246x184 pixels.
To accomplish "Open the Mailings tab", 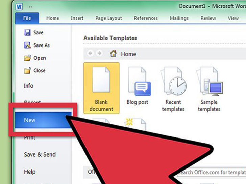I will [x=179, y=18].
